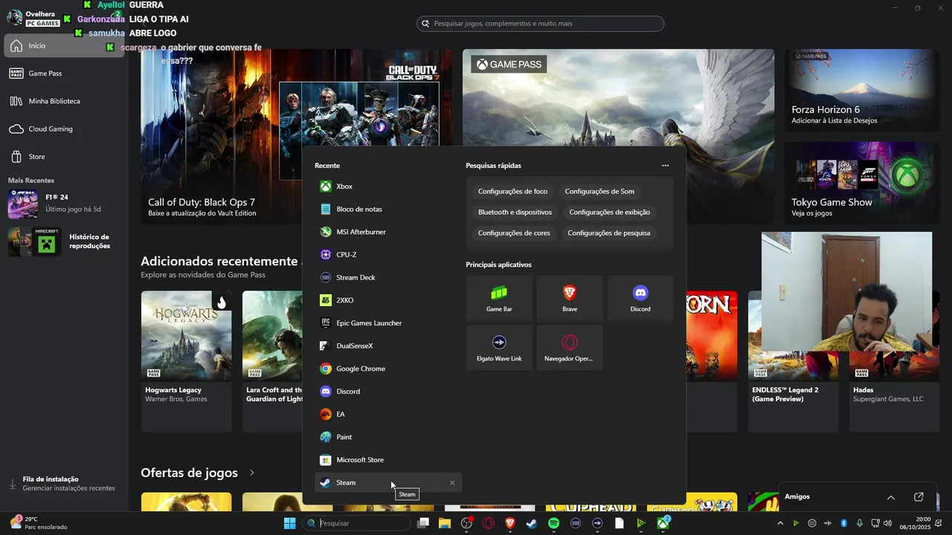Image resolution: width=952 pixels, height=535 pixels.
Task: Open Game Bar tile in top apps
Action: tap(499, 299)
